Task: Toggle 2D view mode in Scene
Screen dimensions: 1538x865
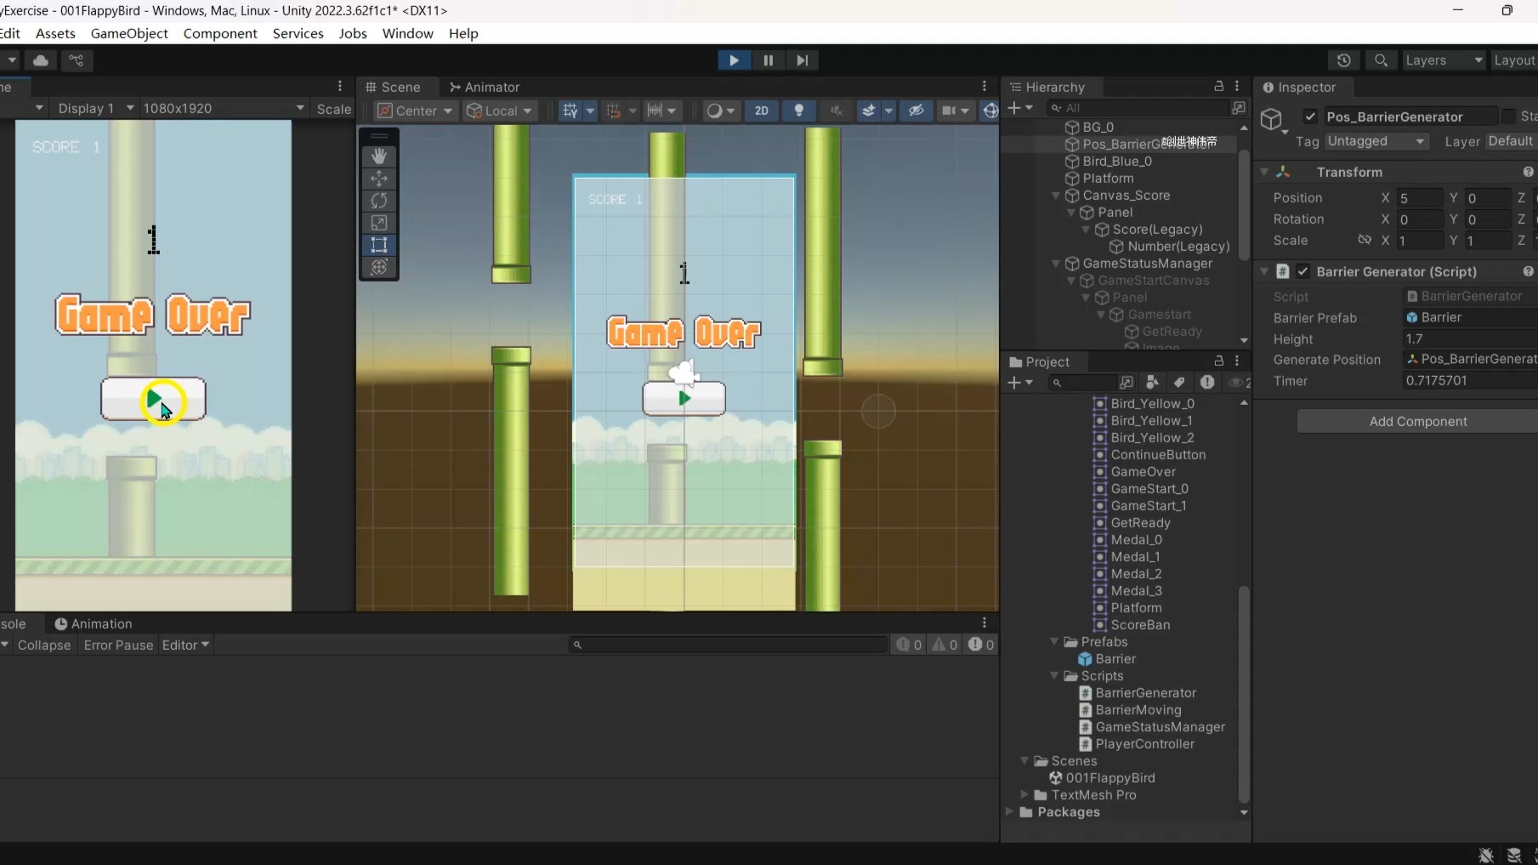Action: pyautogui.click(x=762, y=111)
